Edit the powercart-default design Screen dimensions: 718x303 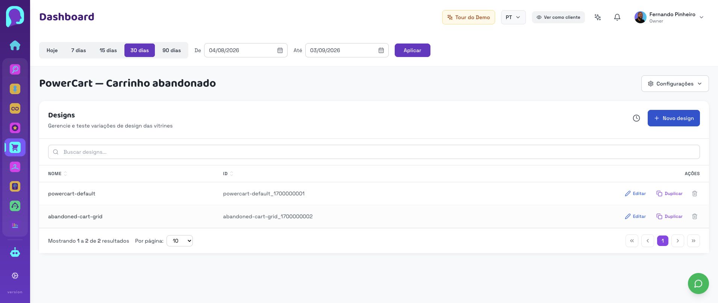(x=635, y=193)
